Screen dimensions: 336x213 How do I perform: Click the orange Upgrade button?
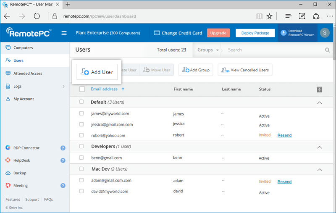tap(218, 33)
